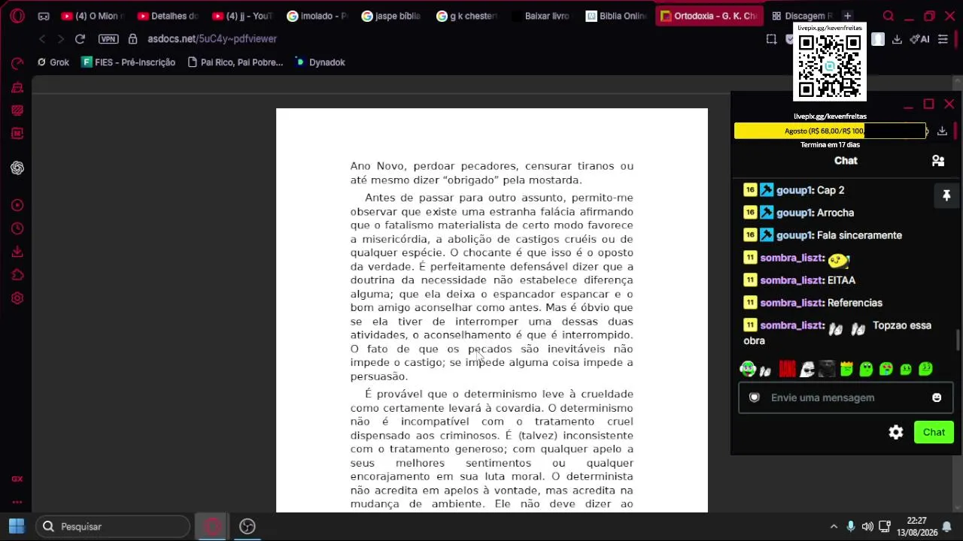The image size is (963, 541).
Task: Toggle the pin icon in chat
Action: (x=946, y=196)
